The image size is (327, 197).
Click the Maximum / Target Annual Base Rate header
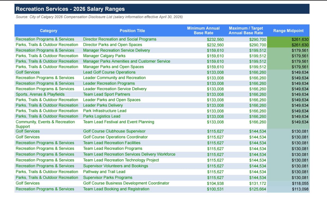(246, 31)
